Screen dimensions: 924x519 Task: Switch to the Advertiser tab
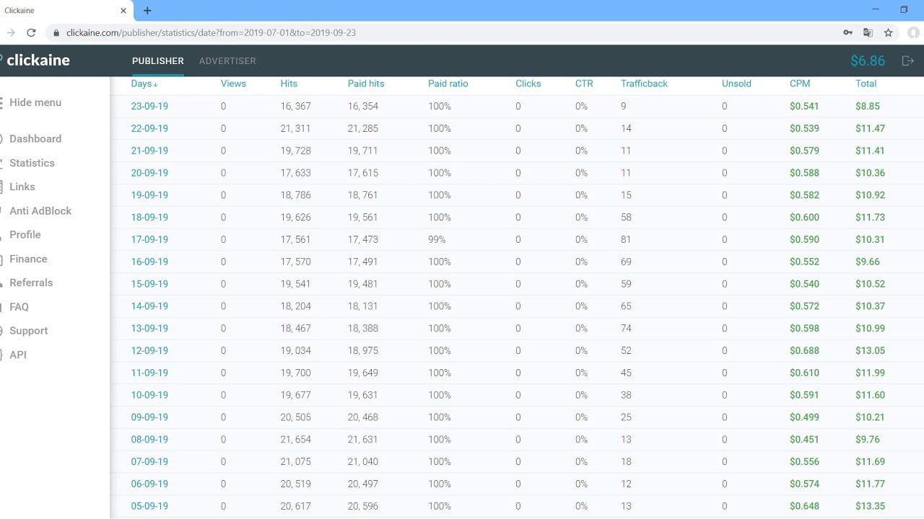click(227, 61)
